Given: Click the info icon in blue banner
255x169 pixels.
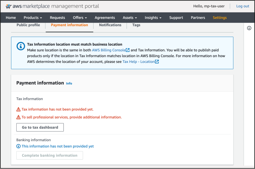Looking at the screenshot, I should 21,46.
